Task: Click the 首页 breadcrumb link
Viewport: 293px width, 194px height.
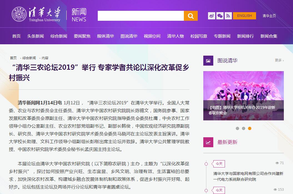Action: tap(13, 58)
